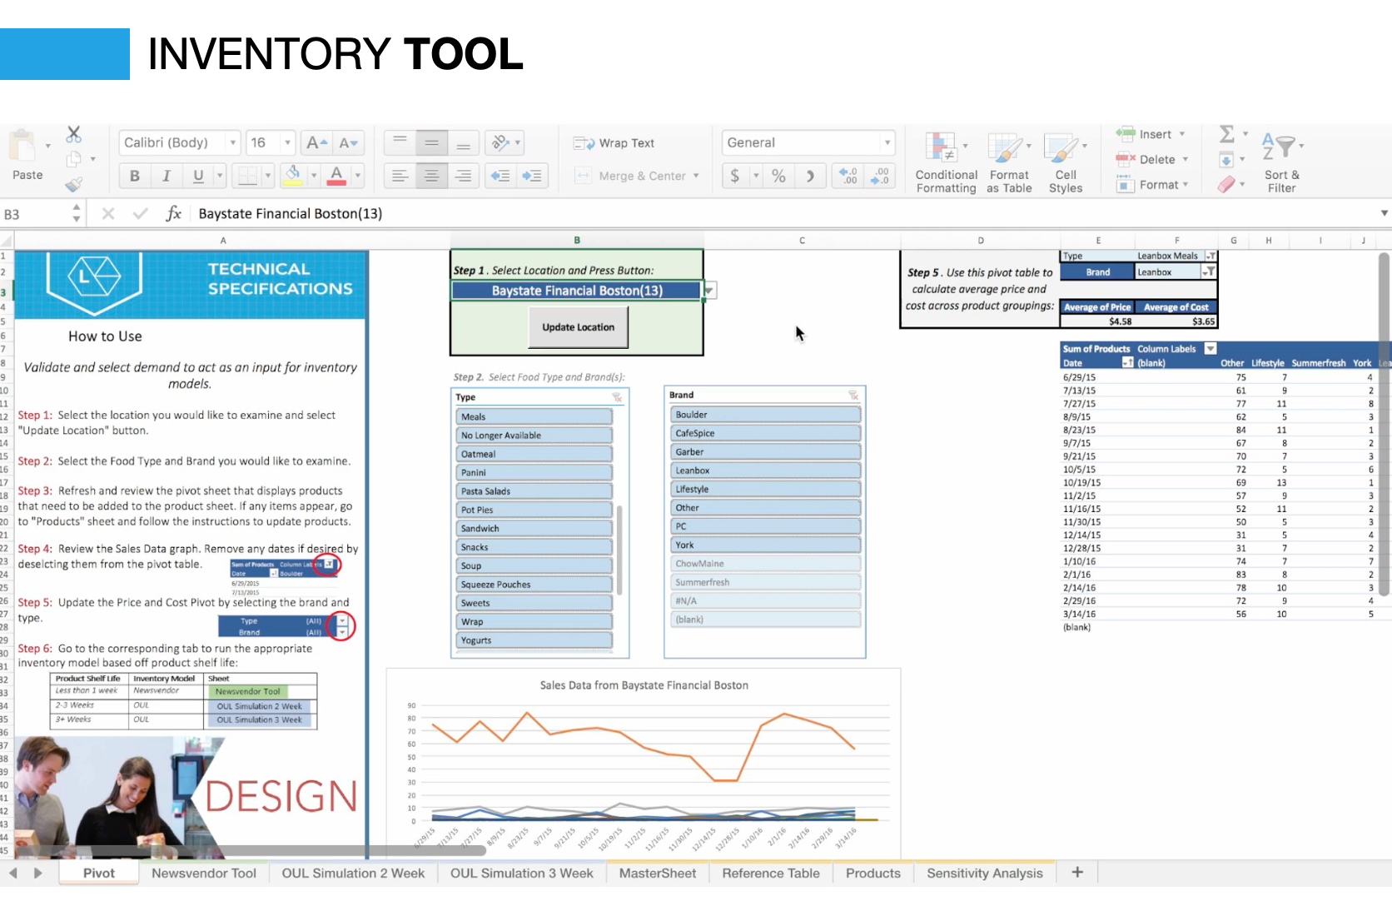Click the Cut scissors icon
Viewport: 1392px width, 921px height.
[74, 134]
